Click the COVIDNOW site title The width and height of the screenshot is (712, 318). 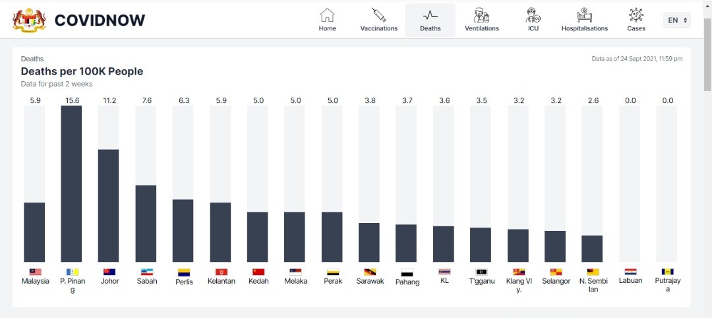tap(100, 20)
